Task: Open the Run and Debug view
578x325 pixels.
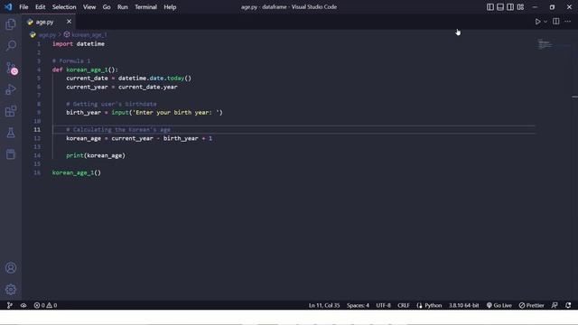Action: 11,89
